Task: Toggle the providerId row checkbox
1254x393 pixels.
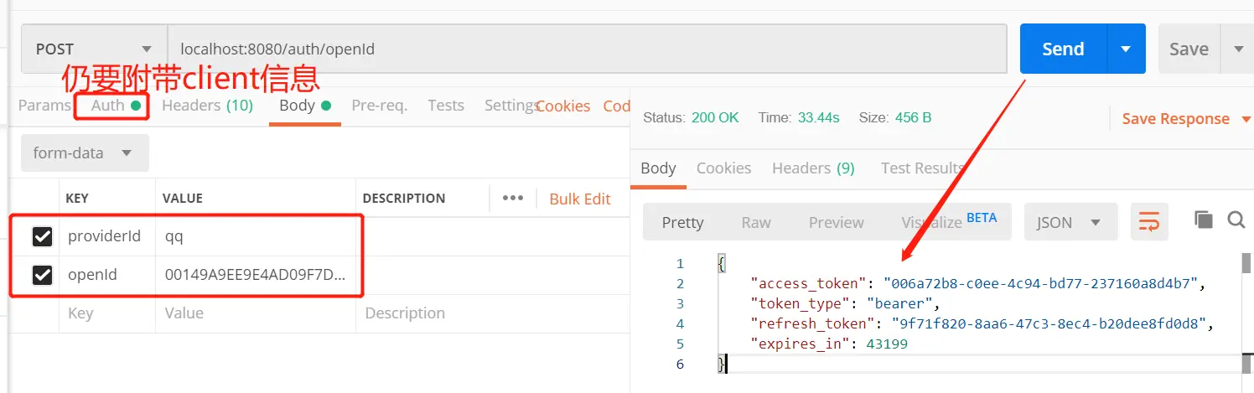Action: (43, 237)
